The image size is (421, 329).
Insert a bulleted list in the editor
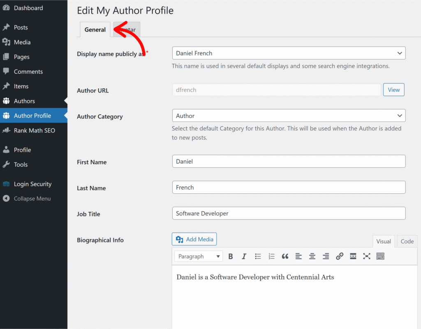tap(258, 256)
